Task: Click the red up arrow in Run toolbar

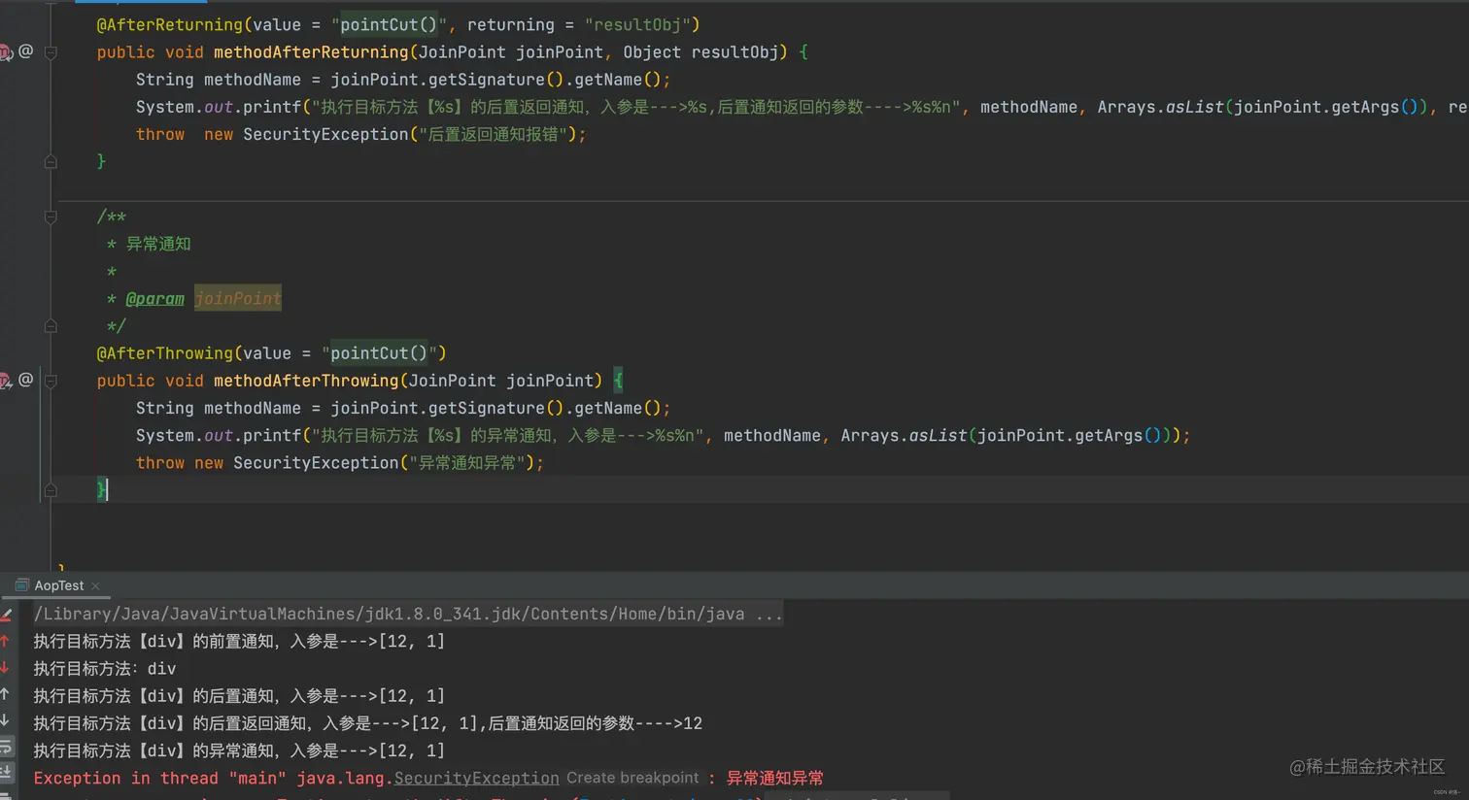Action: 6,641
